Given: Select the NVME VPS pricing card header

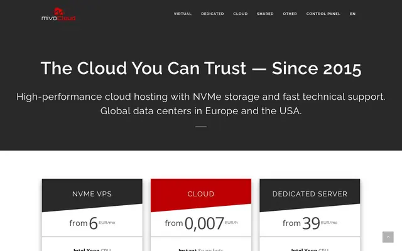Looking at the screenshot, I should [92, 194].
